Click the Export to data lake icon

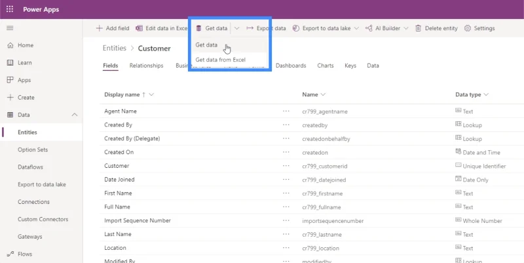pos(295,28)
